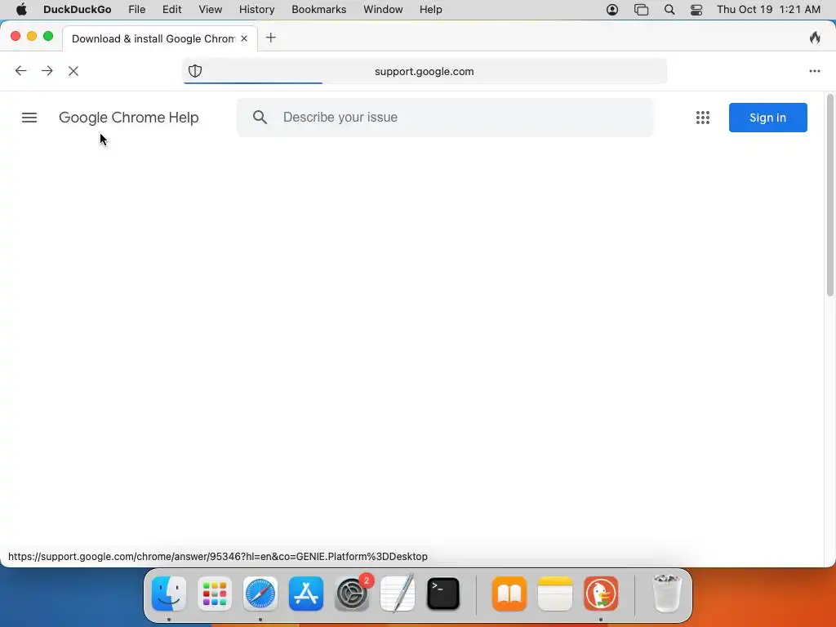The image size is (836, 627).
Task: Open TextEdit from the Dock
Action: (398, 594)
